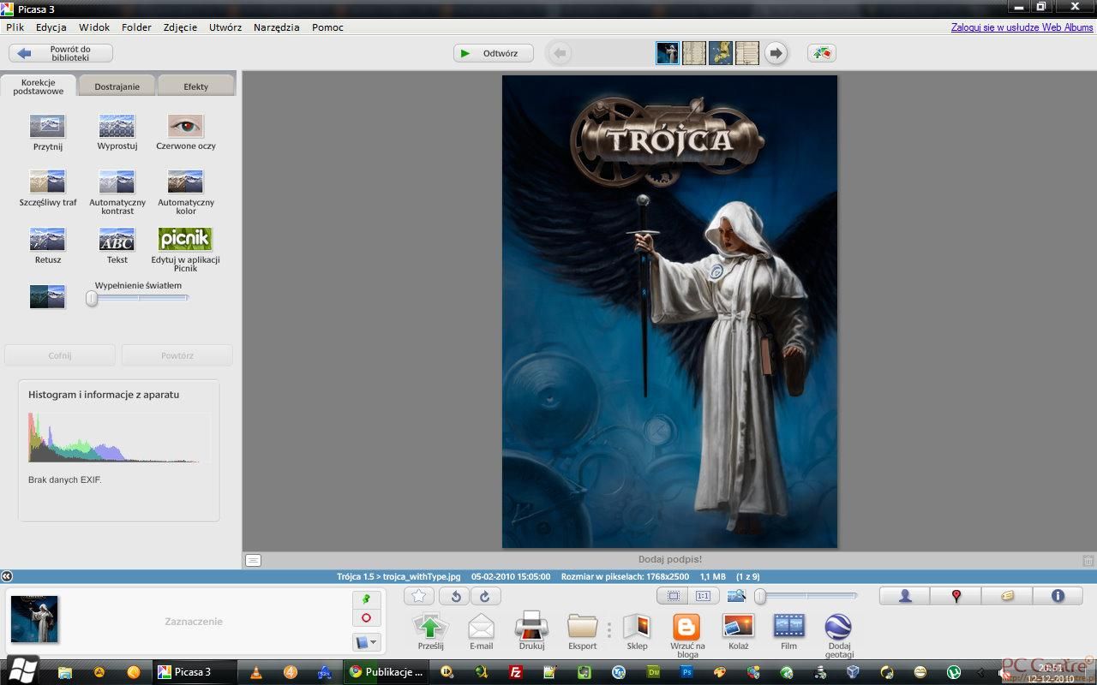Follow the Zaloguj się w usłudze Web Albums link
Viewport: 1097px width, 685px height.
(x=1022, y=27)
